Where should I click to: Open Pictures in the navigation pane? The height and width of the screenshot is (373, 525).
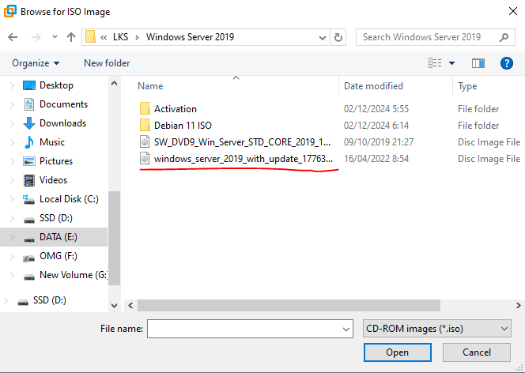click(56, 161)
